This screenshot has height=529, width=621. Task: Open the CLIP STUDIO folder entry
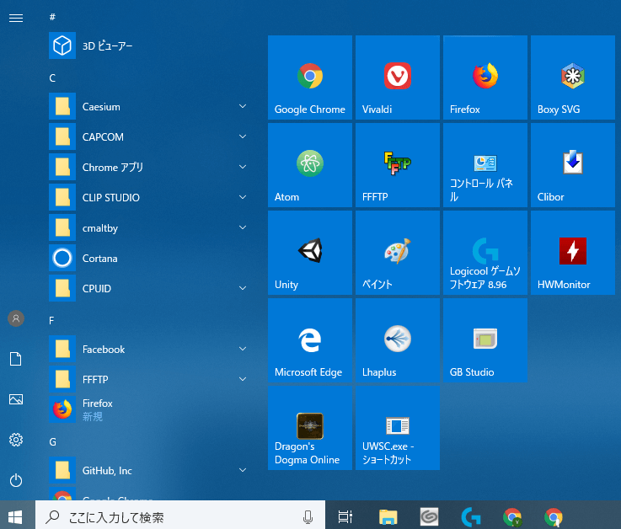point(151,197)
